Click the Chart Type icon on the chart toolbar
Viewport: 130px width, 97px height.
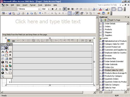click(14, 41)
